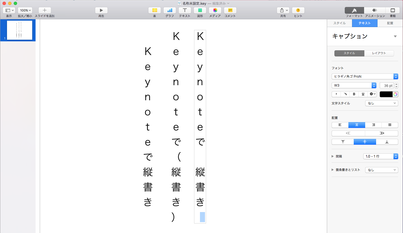Align text to vertical middle
Screen dimensions: 403x233
point(365,142)
